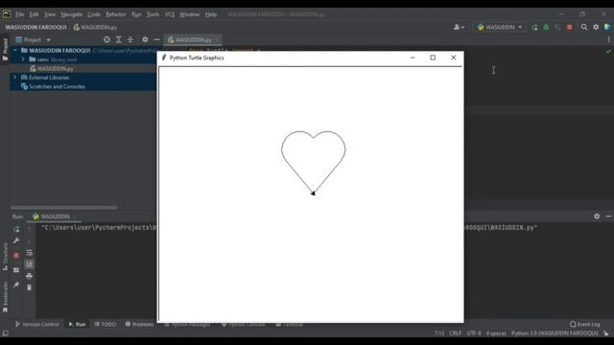Open the Event Log

[585, 324]
